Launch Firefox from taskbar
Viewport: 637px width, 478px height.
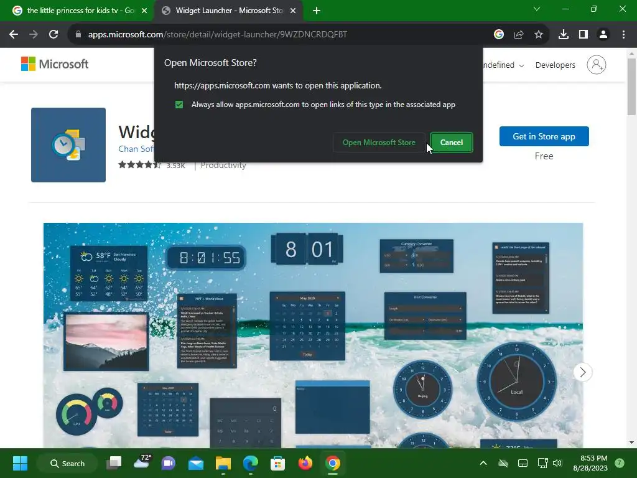coord(305,463)
